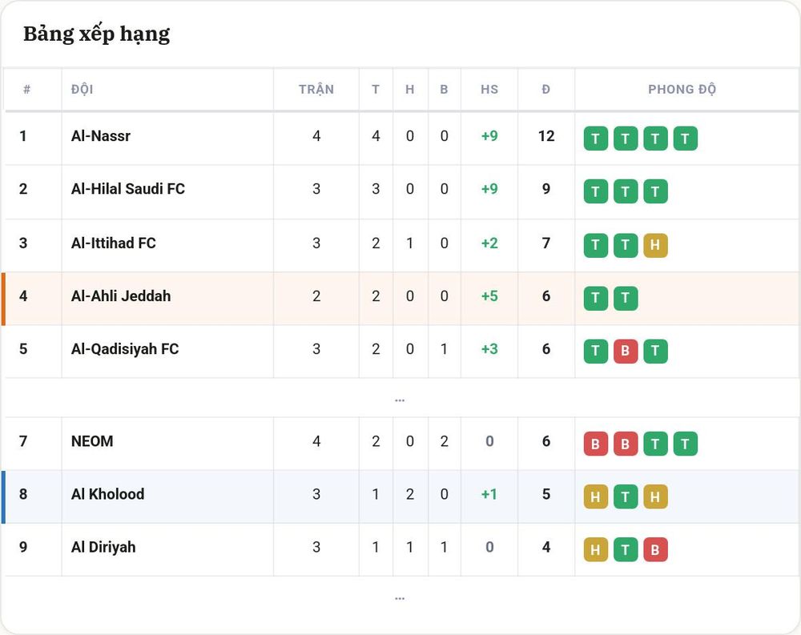Click the Đ points column header
801x635 pixels.
pos(546,90)
